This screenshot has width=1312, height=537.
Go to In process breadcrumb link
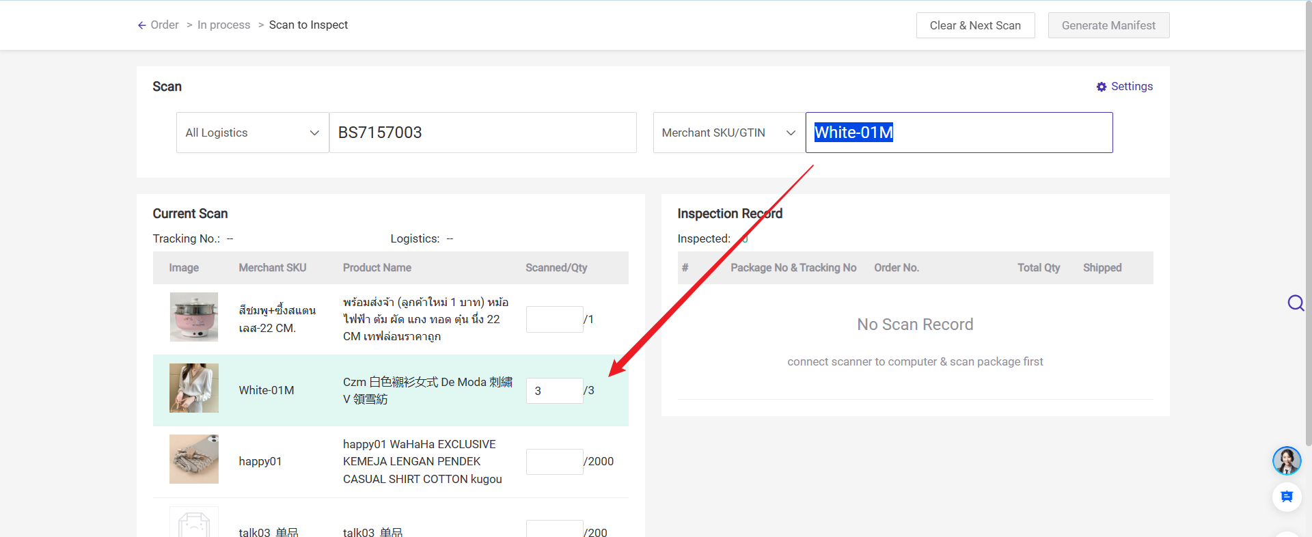(223, 25)
